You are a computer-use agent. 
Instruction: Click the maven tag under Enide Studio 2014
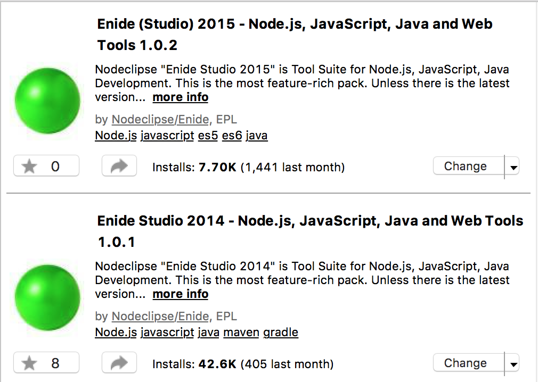pos(241,333)
